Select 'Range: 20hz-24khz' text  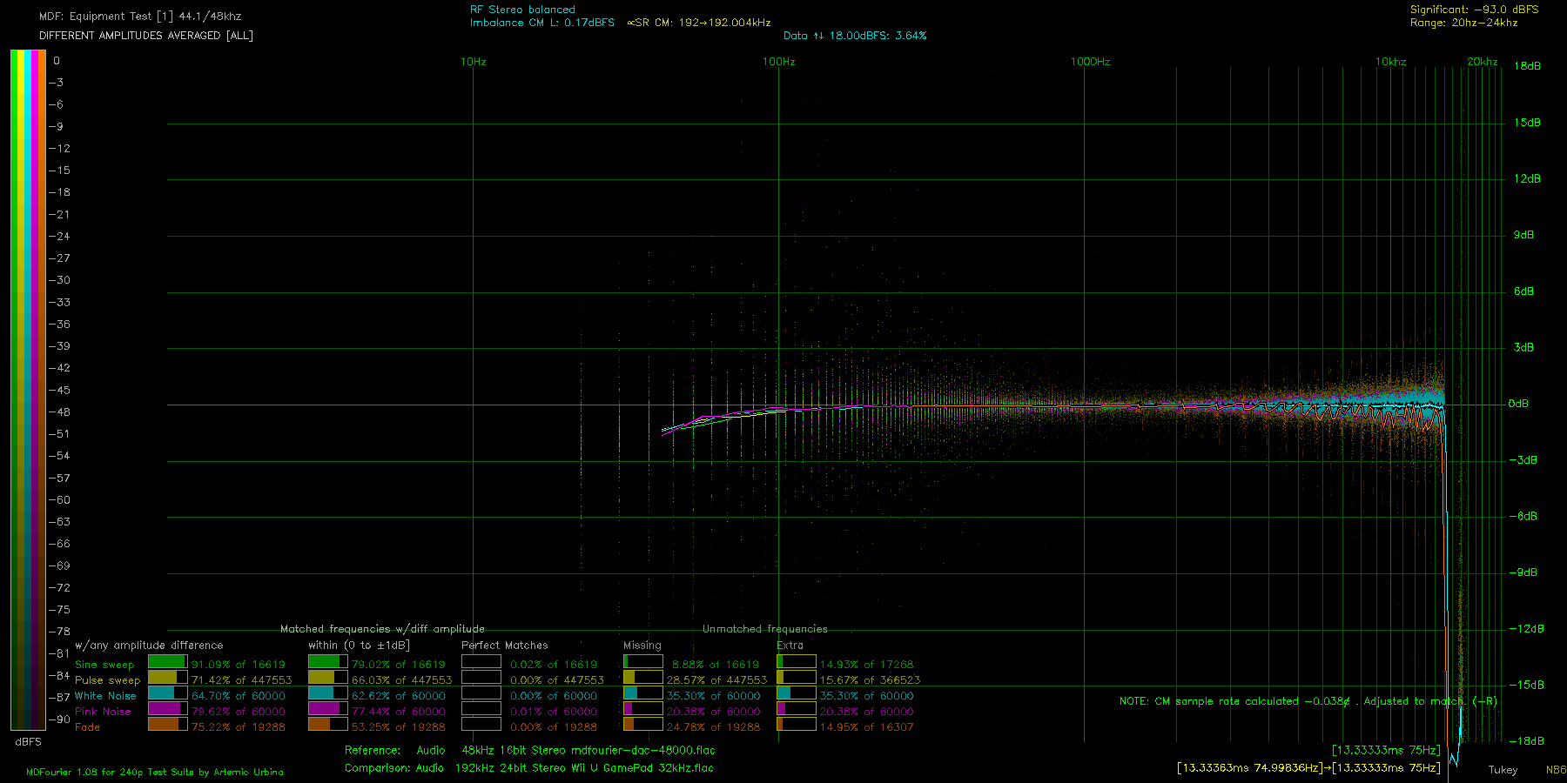[x=1463, y=23]
